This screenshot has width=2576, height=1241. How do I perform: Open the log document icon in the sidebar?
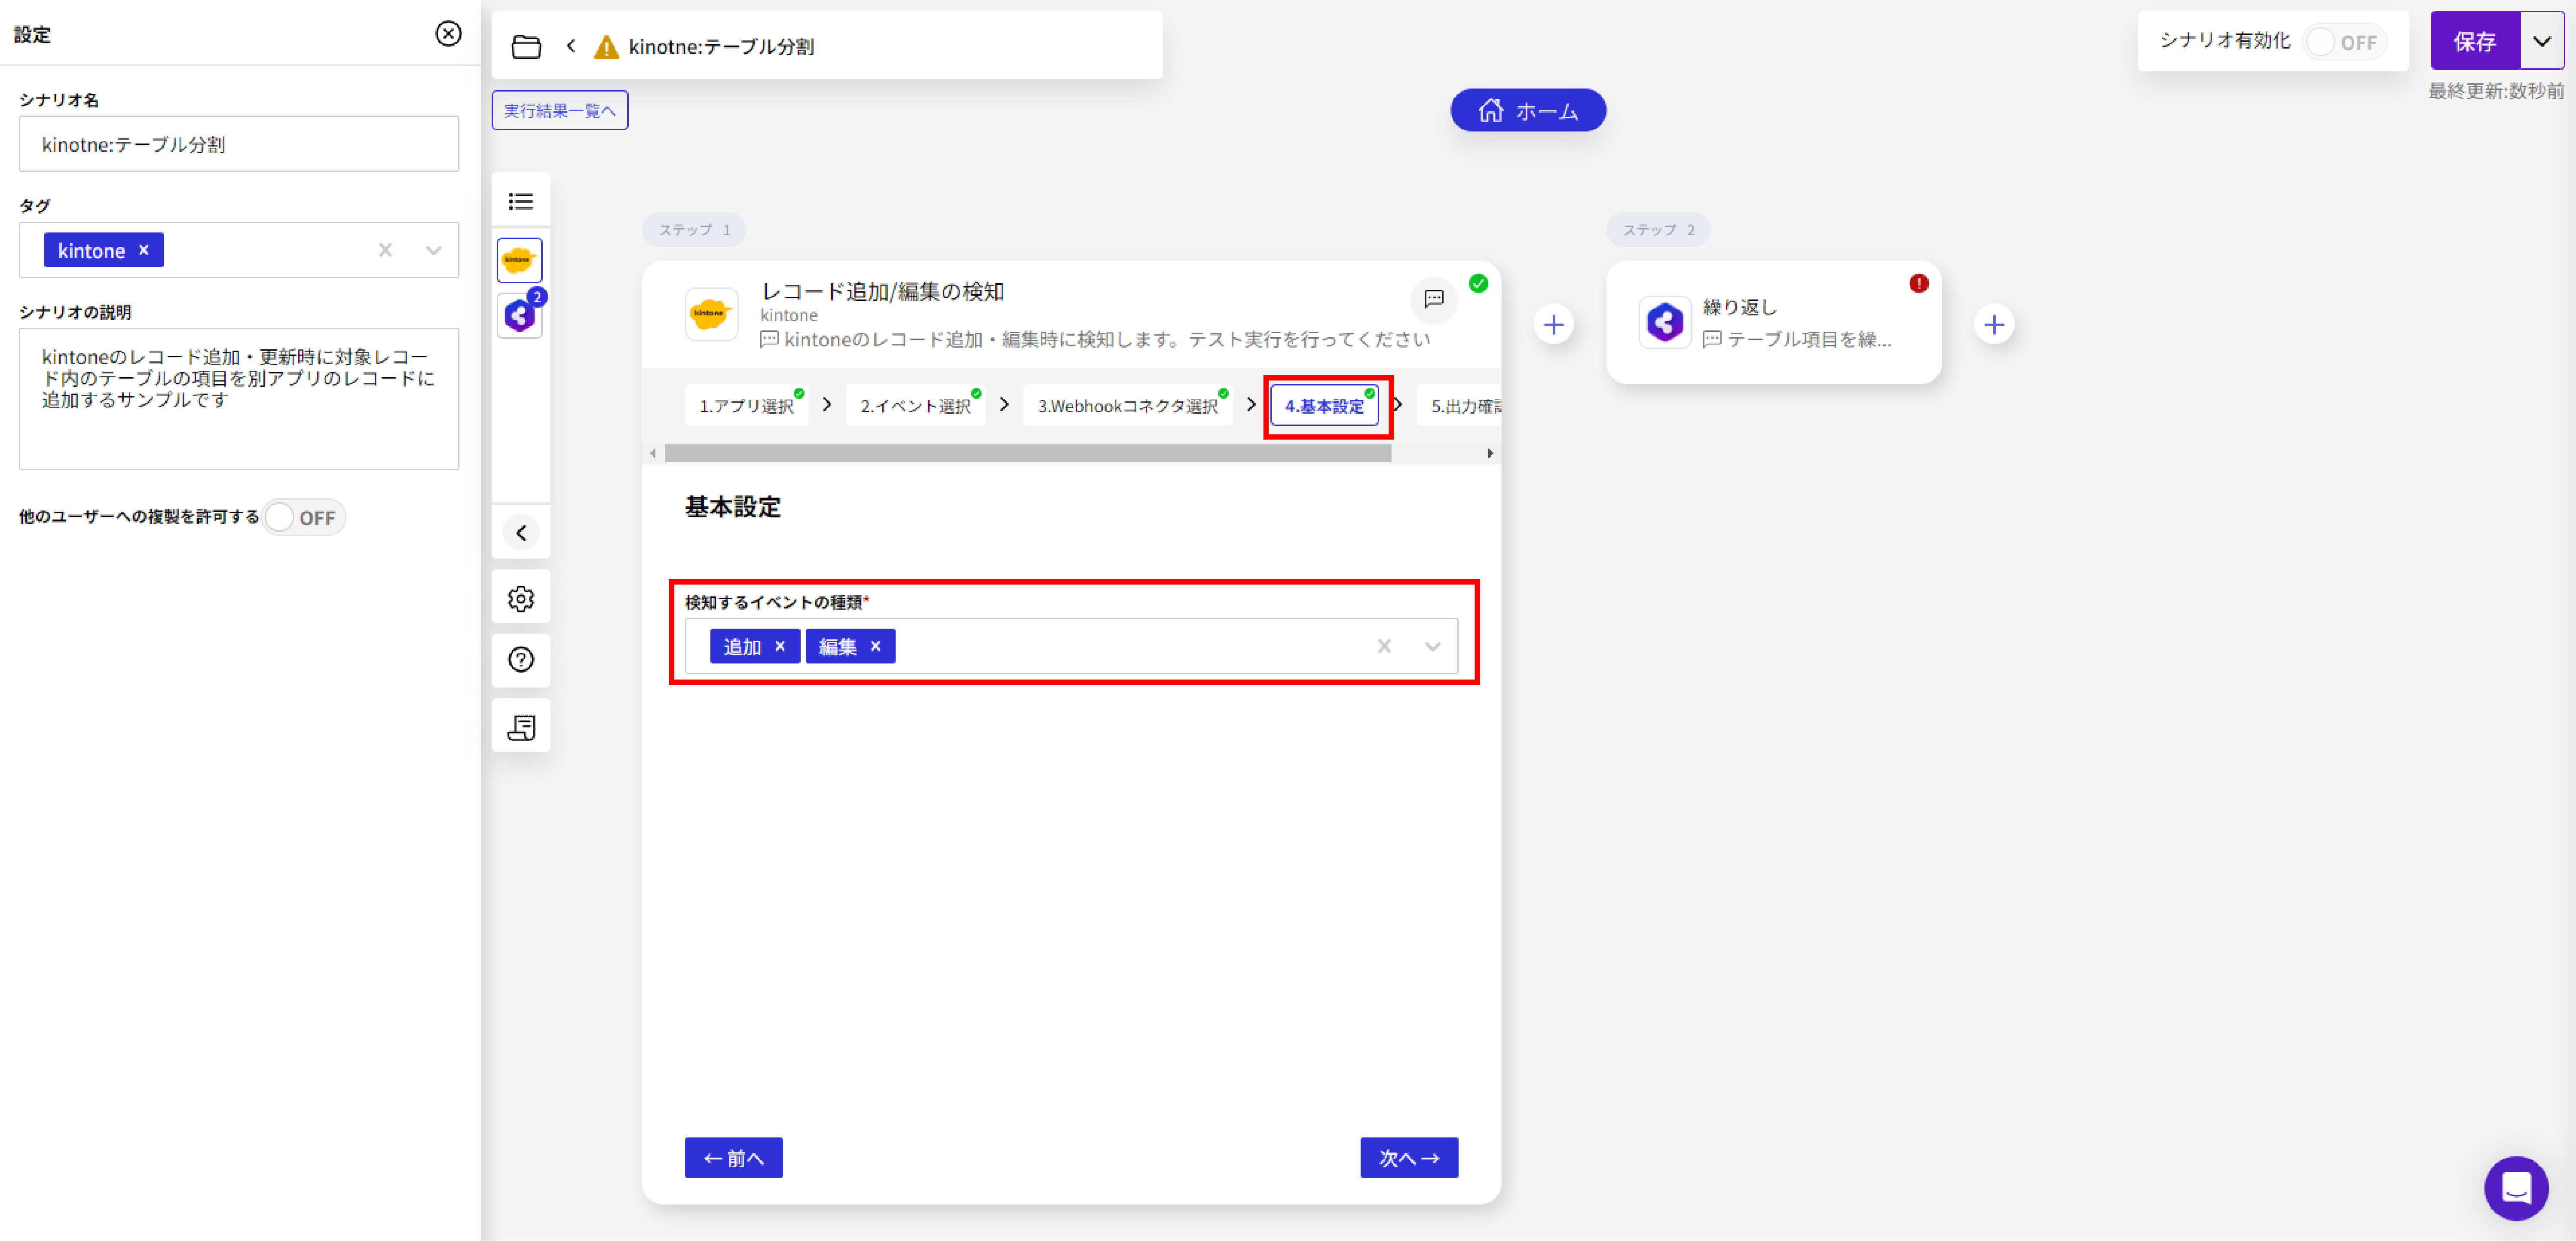(521, 727)
